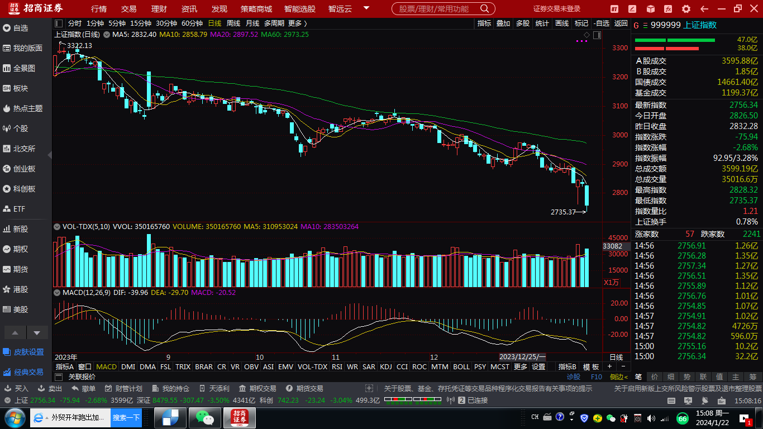This screenshot has width=763, height=429.
Task: Click the sidebar scroll-down arrow
Action: [37, 333]
